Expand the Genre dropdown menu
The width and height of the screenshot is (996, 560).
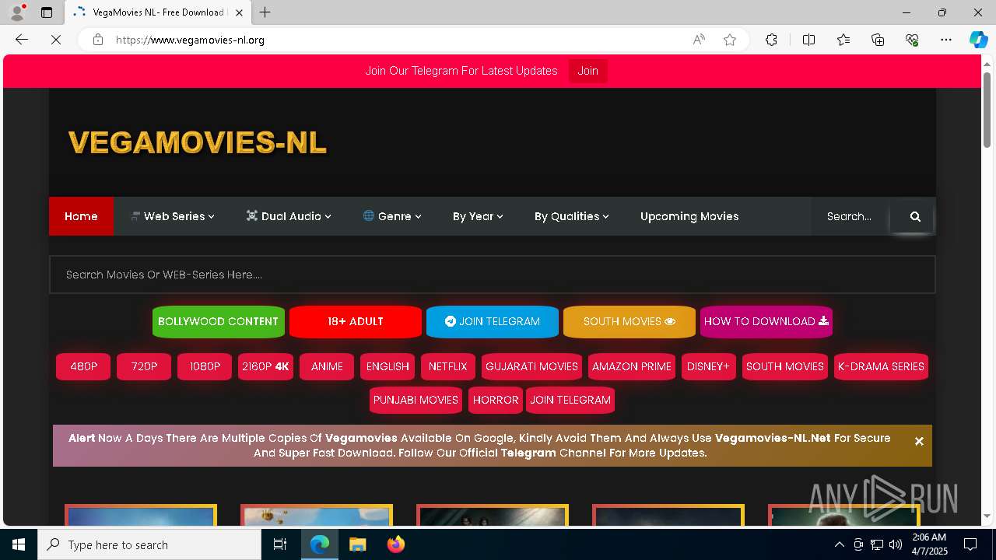coord(392,216)
